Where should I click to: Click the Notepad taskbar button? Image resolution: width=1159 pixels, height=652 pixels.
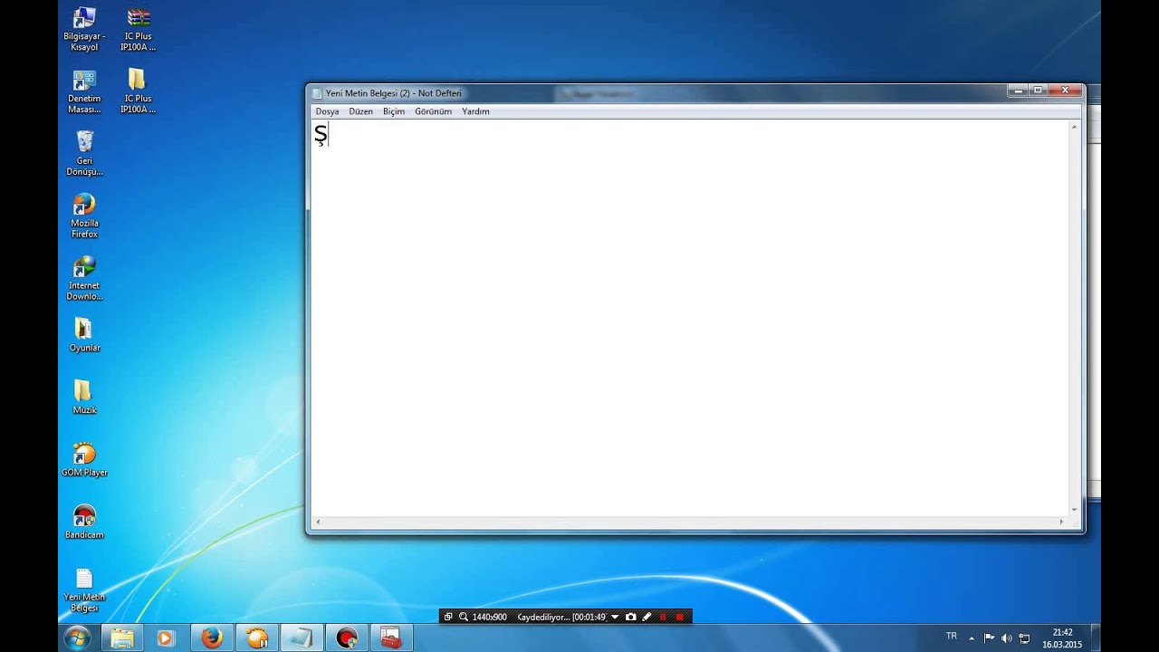302,638
